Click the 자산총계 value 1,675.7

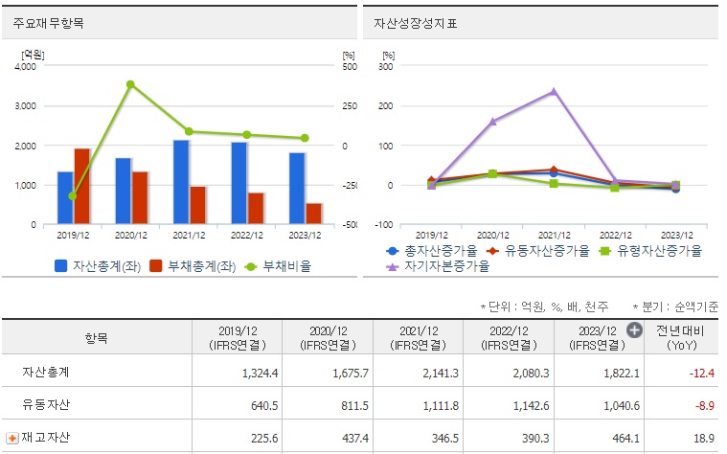tap(350, 373)
